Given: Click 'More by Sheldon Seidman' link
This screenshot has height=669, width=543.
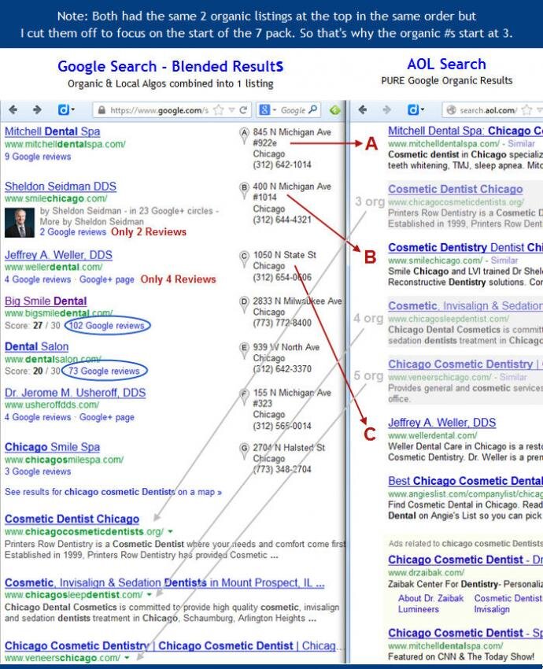Looking at the screenshot, I should coord(92,221).
